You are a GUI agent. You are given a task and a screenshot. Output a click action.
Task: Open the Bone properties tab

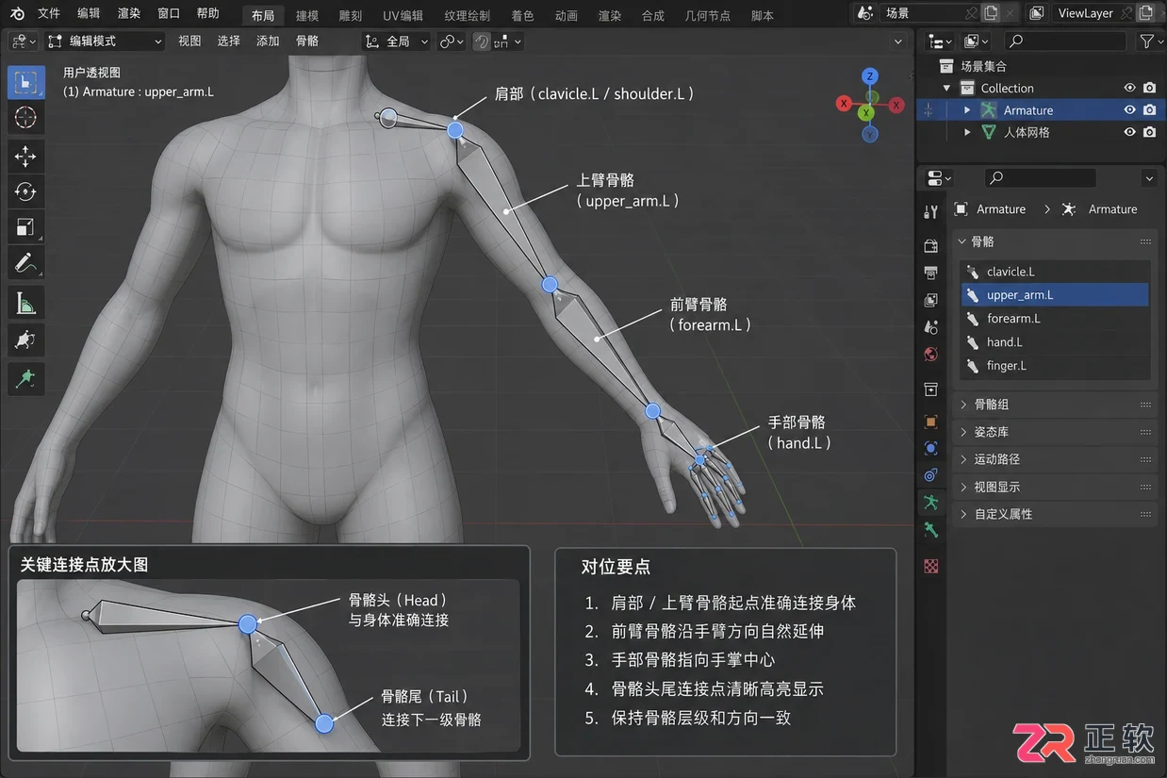click(x=931, y=530)
